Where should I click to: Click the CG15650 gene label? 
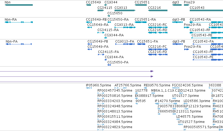click(115, 13)
